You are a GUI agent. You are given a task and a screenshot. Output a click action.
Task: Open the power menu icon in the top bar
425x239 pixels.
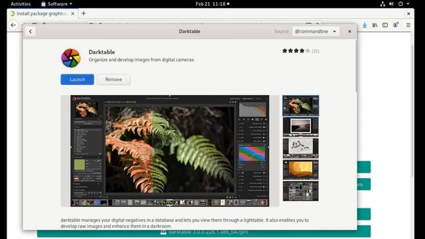[400, 4]
